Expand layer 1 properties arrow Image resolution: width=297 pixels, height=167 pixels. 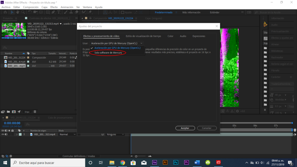(17, 135)
